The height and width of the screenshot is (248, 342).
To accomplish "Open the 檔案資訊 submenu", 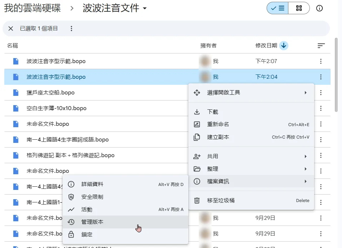I will [x=251, y=181].
